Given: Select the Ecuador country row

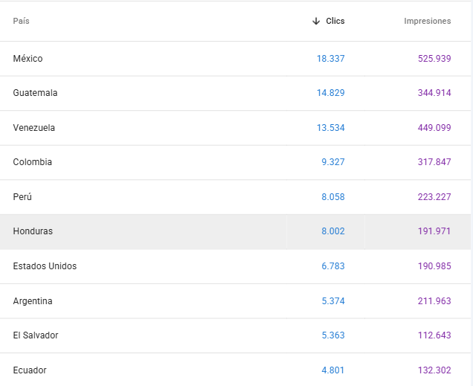Looking at the screenshot, I should click(x=235, y=370).
